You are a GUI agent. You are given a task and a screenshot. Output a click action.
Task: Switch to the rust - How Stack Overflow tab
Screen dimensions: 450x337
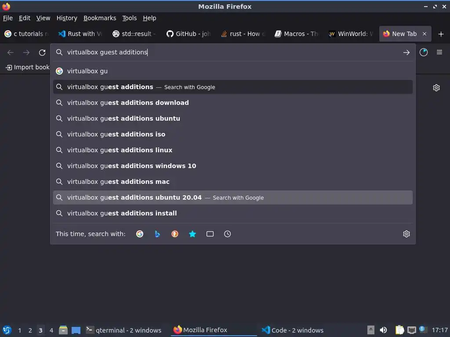click(243, 34)
